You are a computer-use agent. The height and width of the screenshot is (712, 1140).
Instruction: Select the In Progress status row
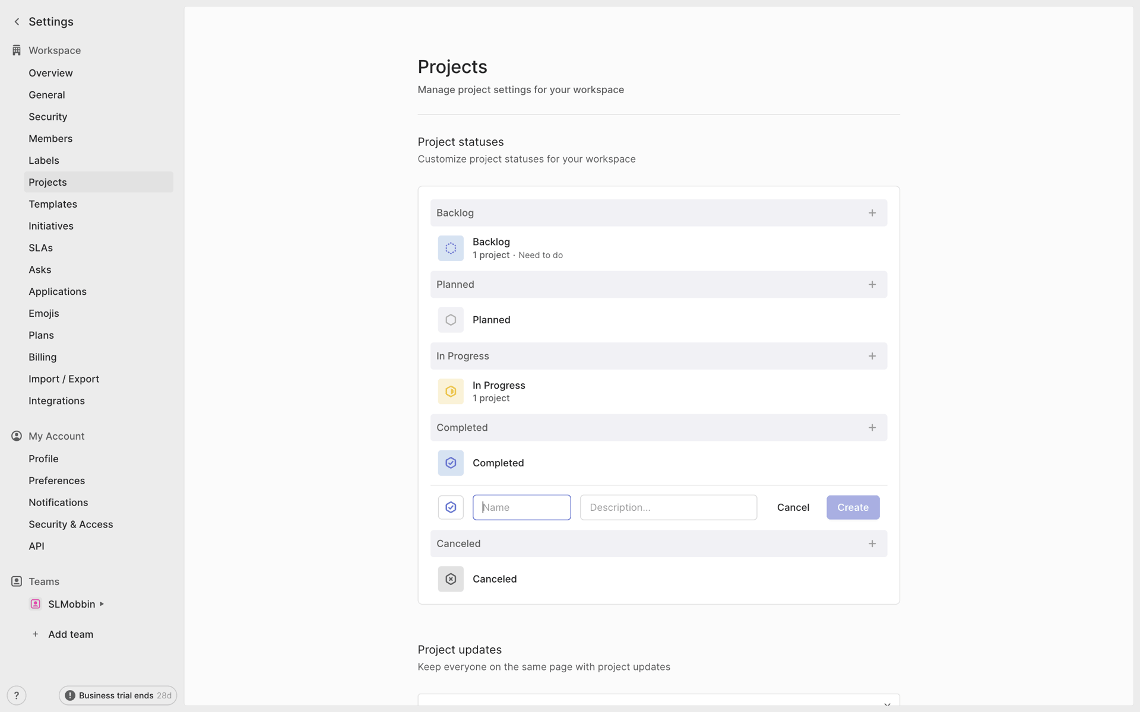(658, 392)
